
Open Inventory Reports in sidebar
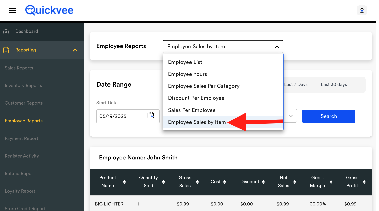[23, 86]
